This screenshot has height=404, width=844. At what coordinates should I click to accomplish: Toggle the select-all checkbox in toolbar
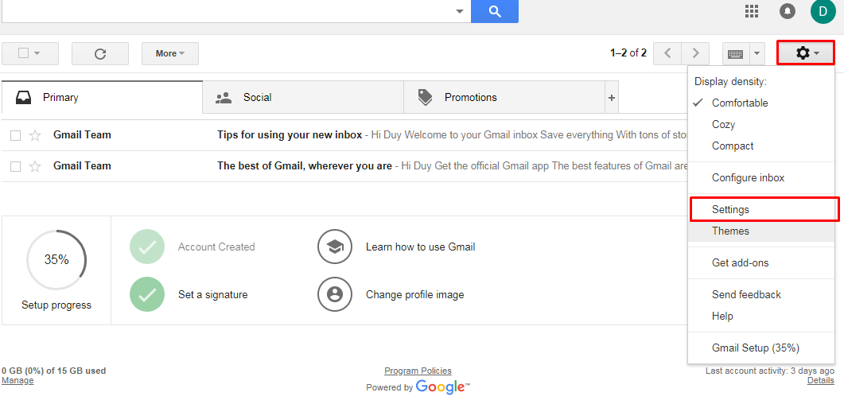pyautogui.click(x=23, y=53)
